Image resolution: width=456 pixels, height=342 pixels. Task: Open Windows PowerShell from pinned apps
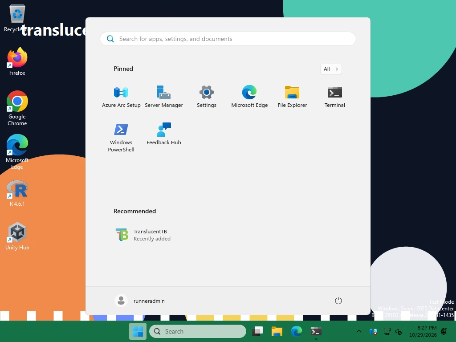(x=121, y=137)
